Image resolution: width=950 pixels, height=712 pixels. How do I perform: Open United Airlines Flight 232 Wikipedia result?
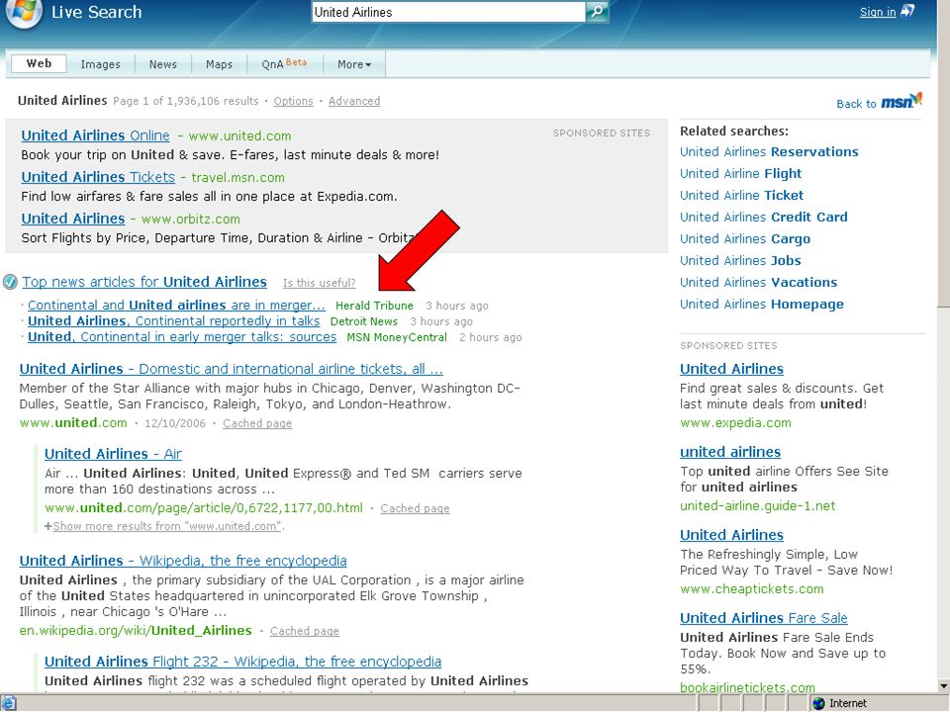coord(242,662)
